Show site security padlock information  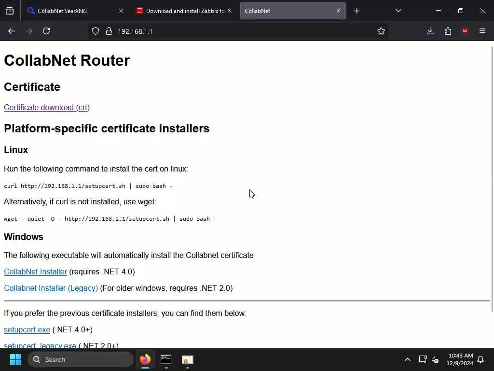pos(109,31)
